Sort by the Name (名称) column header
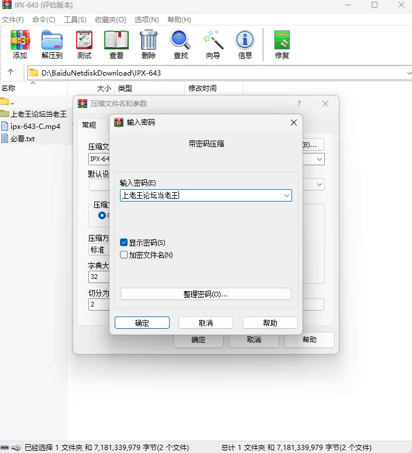Screen dimensions: 412x453 [34, 88]
